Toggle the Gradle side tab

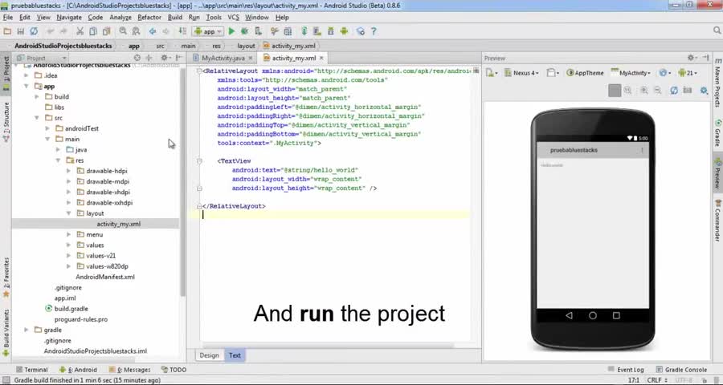[717, 134]
